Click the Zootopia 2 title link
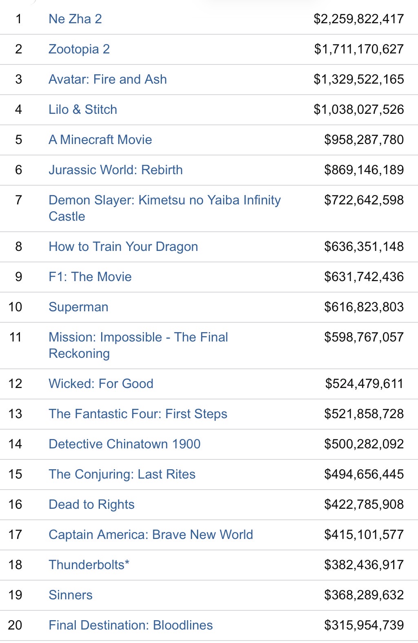 point(79,49)
